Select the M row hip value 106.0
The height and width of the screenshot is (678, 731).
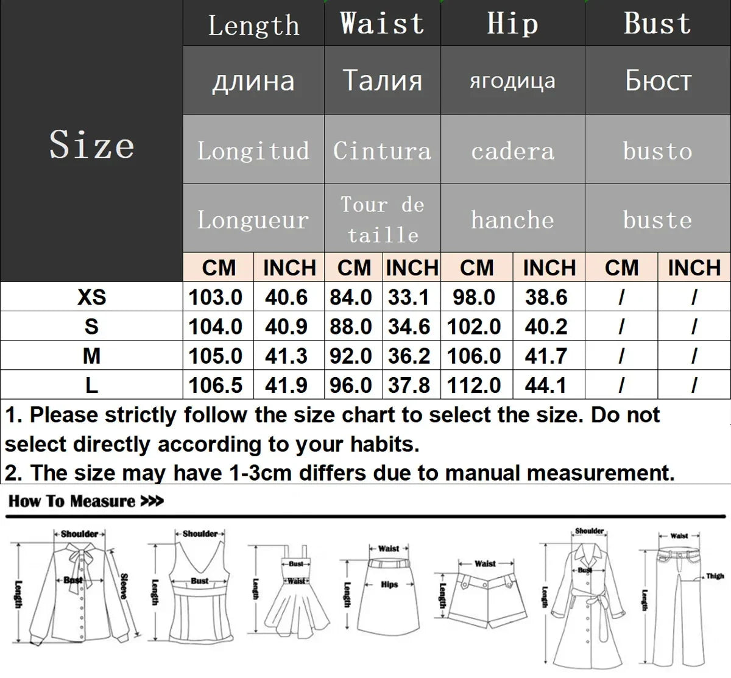point(476,356)
